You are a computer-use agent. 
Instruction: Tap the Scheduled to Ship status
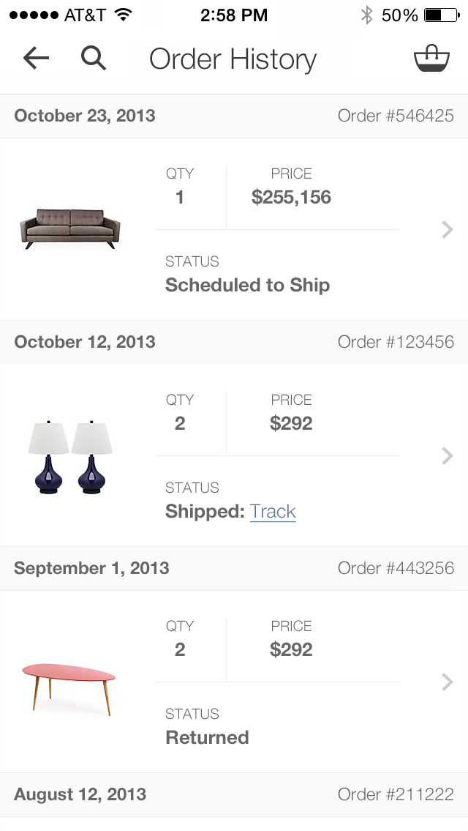pos(247,285)
